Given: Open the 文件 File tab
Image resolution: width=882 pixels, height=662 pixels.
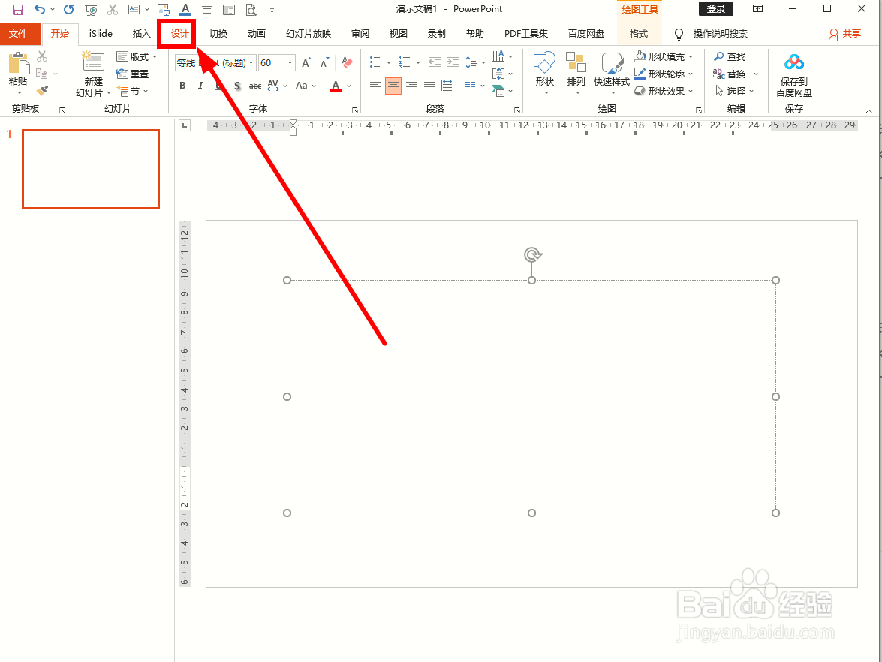Looking at the screenshot, I should 18,34.
